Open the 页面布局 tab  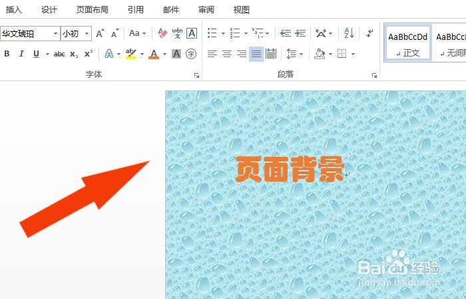92,10
